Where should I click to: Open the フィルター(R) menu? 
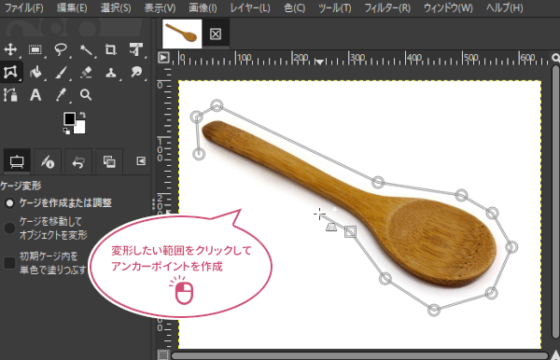pyautogui.click(x=387, y=7)
